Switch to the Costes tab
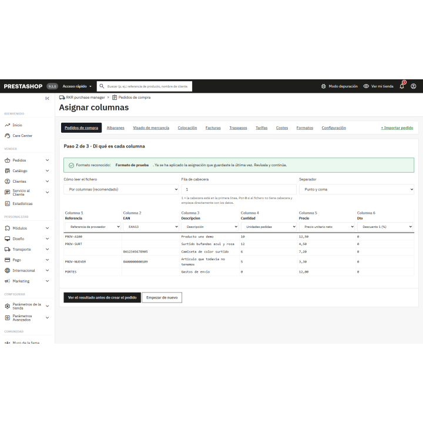 (282, 128)
